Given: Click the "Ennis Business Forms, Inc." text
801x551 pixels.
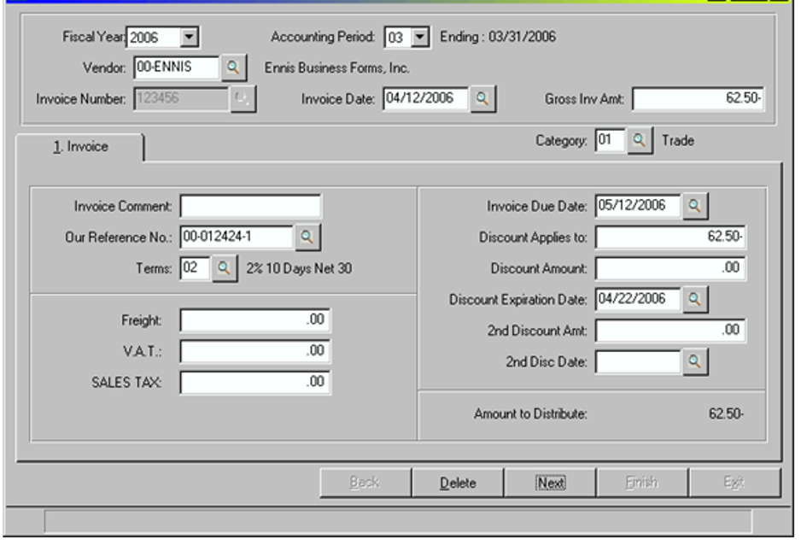Looking at the screenshot, I should pyautogui.click(x=336, y=68).
